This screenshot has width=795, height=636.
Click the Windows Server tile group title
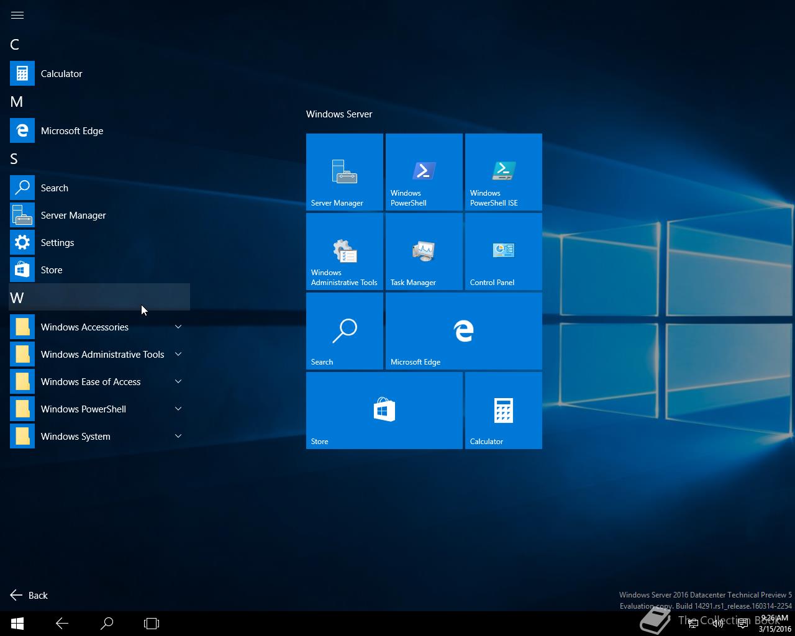pos(339,114)
